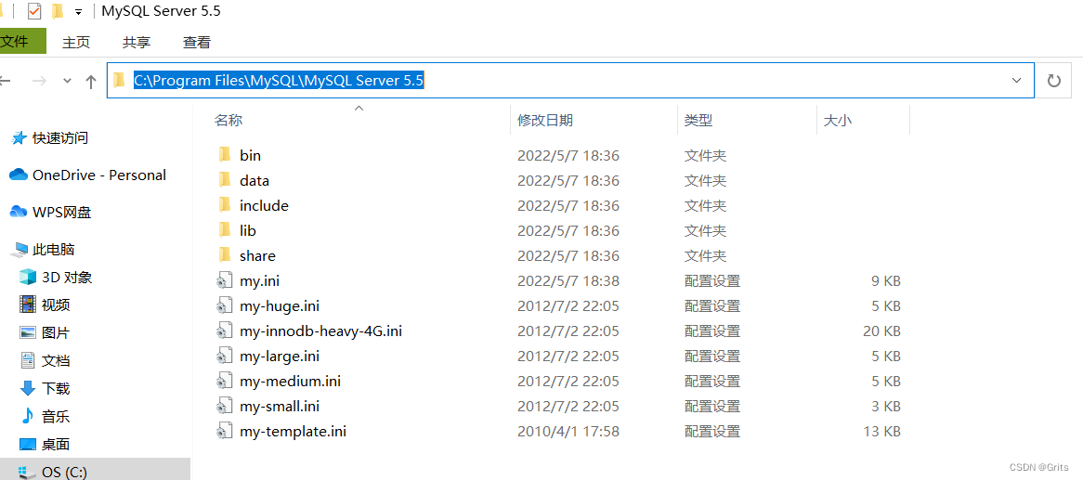Switch to the 共享 ribbon tab
The height and width of the screenshot is (480, 1083).
click(x=137, y=42)
